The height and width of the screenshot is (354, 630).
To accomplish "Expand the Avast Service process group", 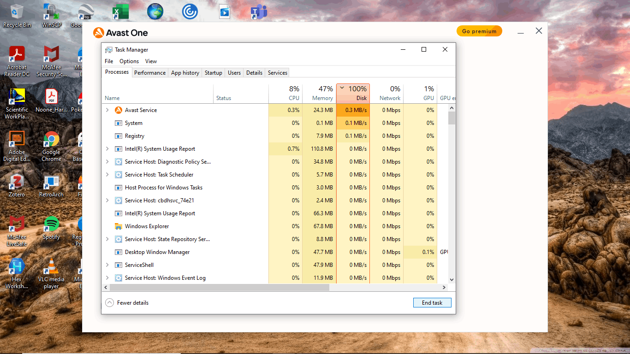I will (107, 110).
